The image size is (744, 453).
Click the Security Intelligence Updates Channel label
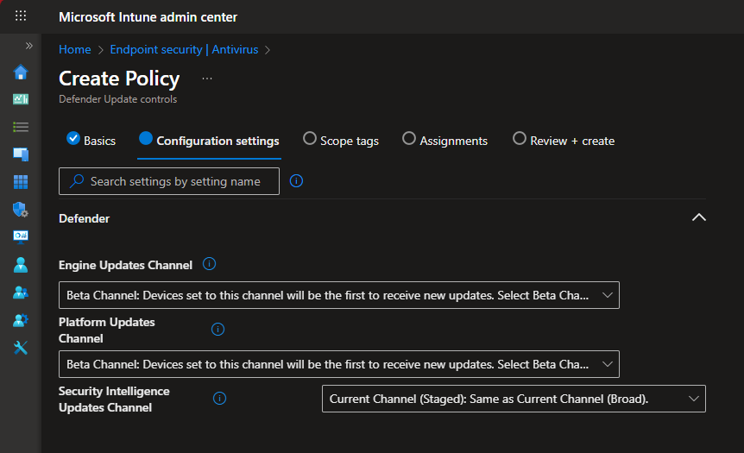pos(114,400)
